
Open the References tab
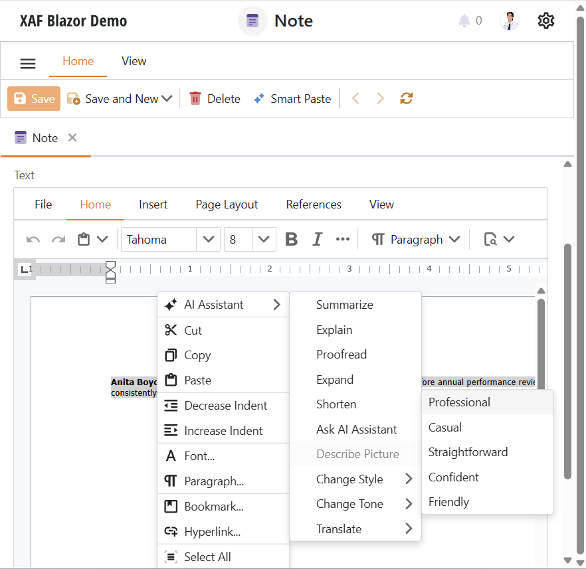[314, 204]
